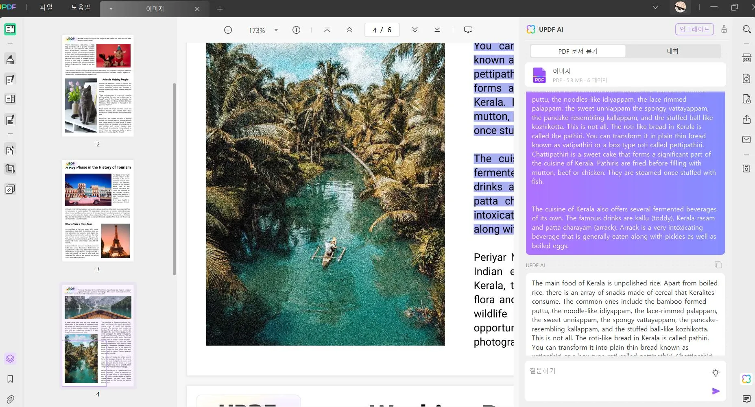Click the river photo in the document
Screen dimensions: 755x407
[x=325, y=194]
